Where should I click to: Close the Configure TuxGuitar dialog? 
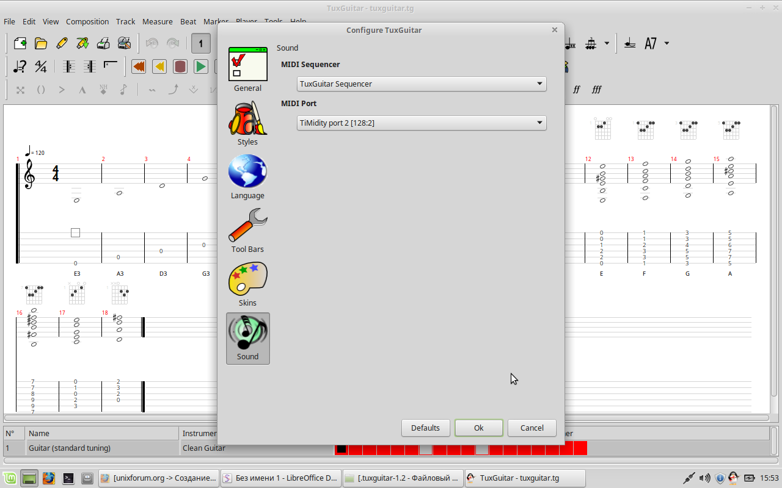click(554, 30)
